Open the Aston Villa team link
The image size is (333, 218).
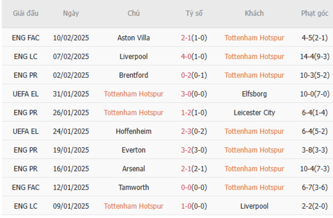tap(133, 37)
